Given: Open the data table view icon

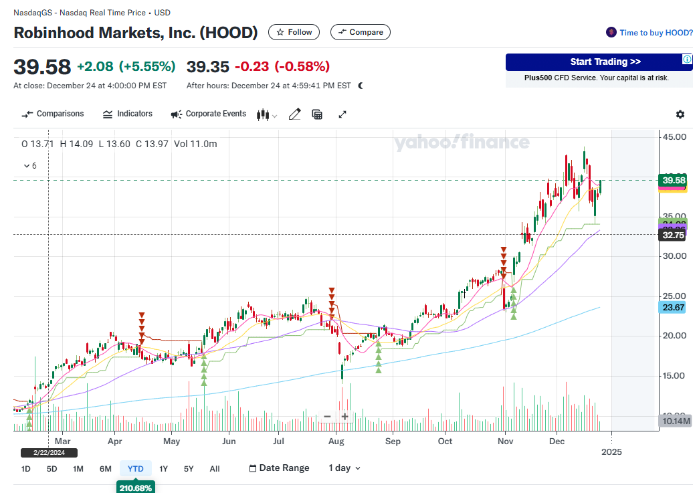Looking at the screenshot, I should tap(317, 114).
